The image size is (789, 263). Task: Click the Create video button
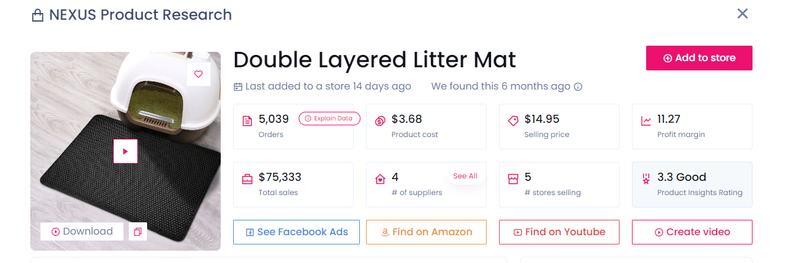click(x=692, y=232)
